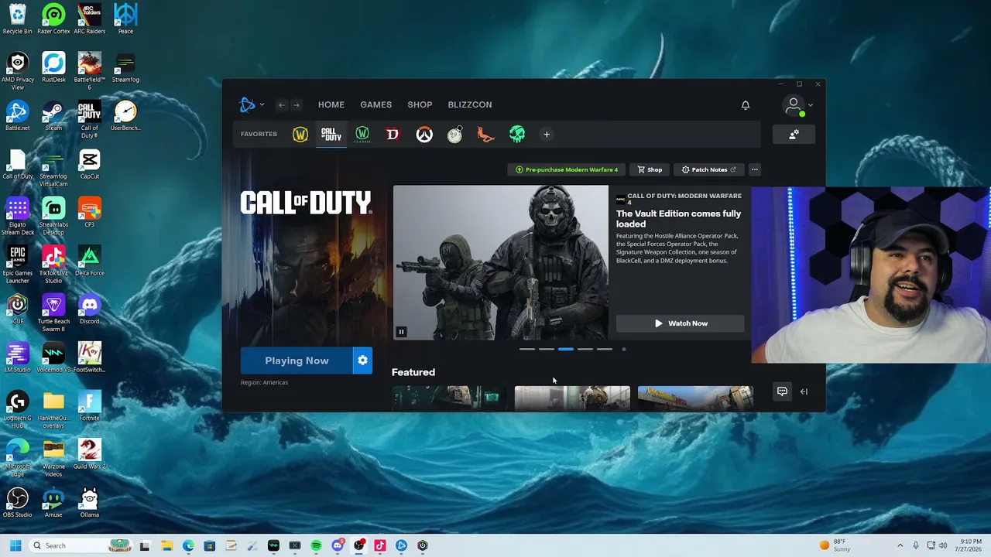This screenshot has height=557, width=991.
Task: Open Steam from the desktop
Action: tap(53, 116)
